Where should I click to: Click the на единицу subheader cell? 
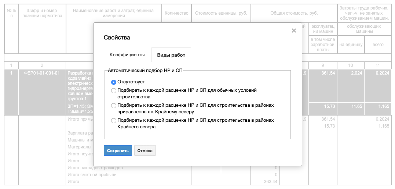point(351,45)
